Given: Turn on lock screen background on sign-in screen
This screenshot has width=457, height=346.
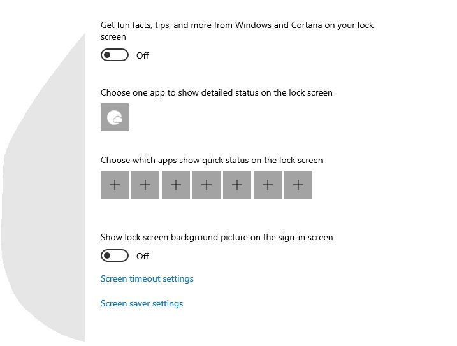Looking at the screenshot, I should [115, 256].
